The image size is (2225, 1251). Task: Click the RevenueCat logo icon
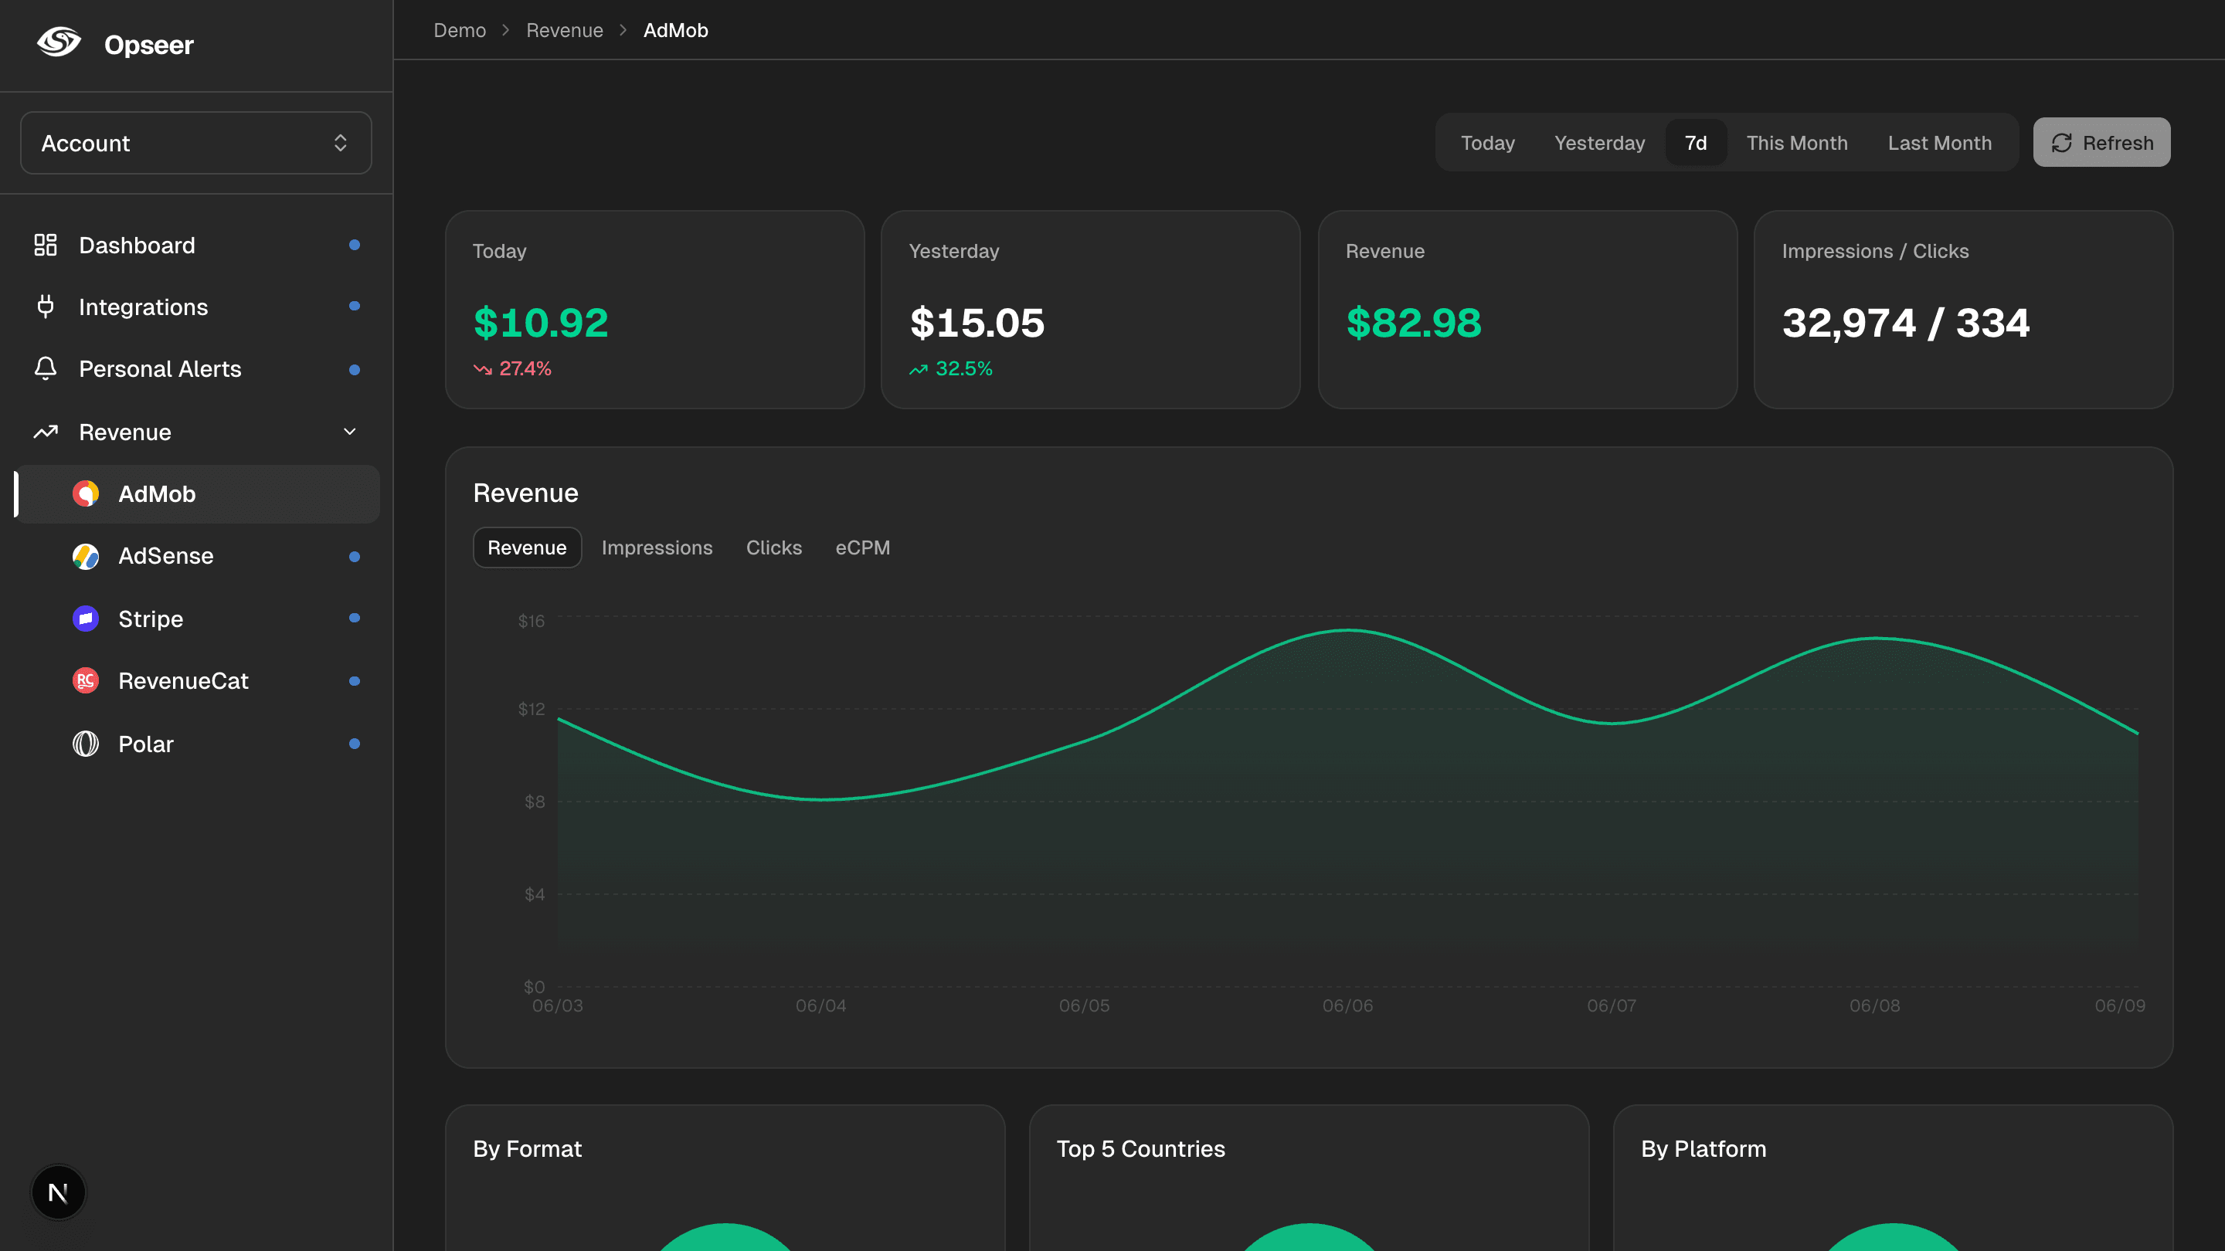pyautogui.click(x=86, y=681)
